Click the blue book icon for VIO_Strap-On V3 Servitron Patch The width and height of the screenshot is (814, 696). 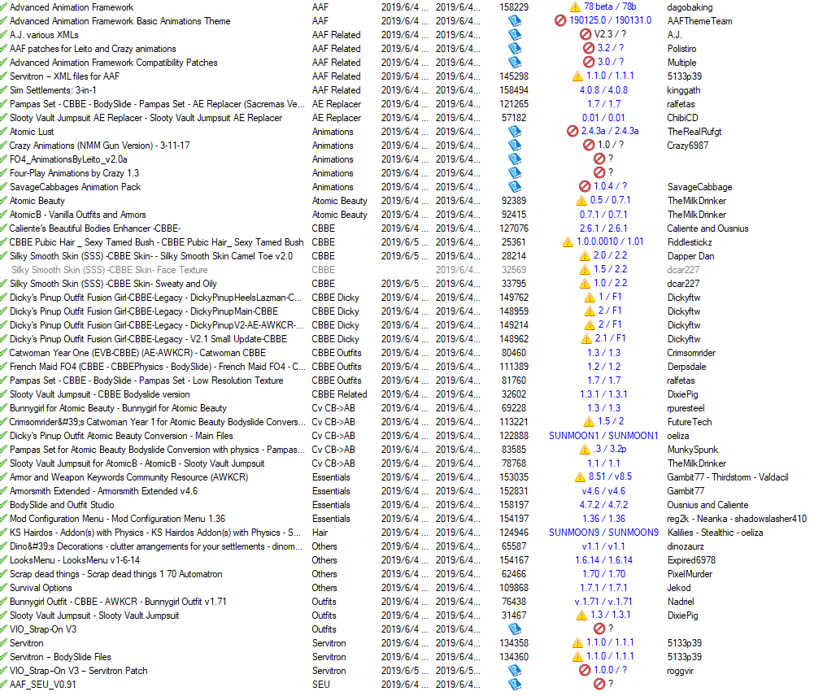point(514,671)
